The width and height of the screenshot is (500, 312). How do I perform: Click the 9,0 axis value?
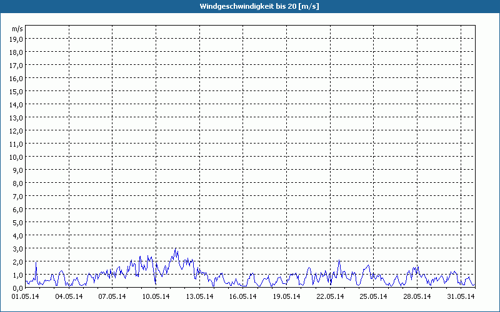[17, 170]
